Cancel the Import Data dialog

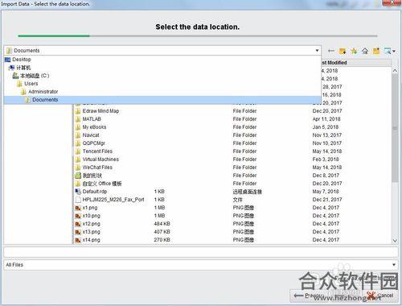tap(380, 296)
